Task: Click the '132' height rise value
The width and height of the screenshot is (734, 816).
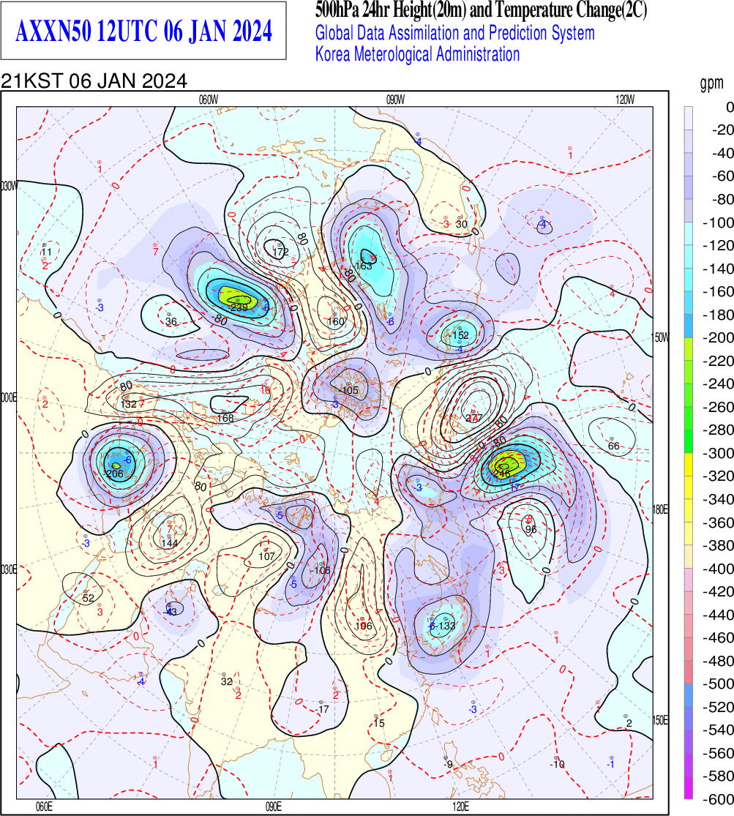Action: coord(129,405)
